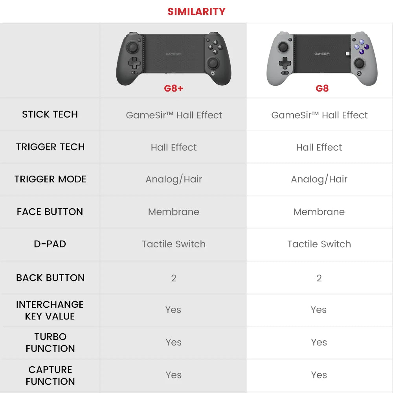Select the red G8+ model name

pyautogui.click(x=173, y=88)
